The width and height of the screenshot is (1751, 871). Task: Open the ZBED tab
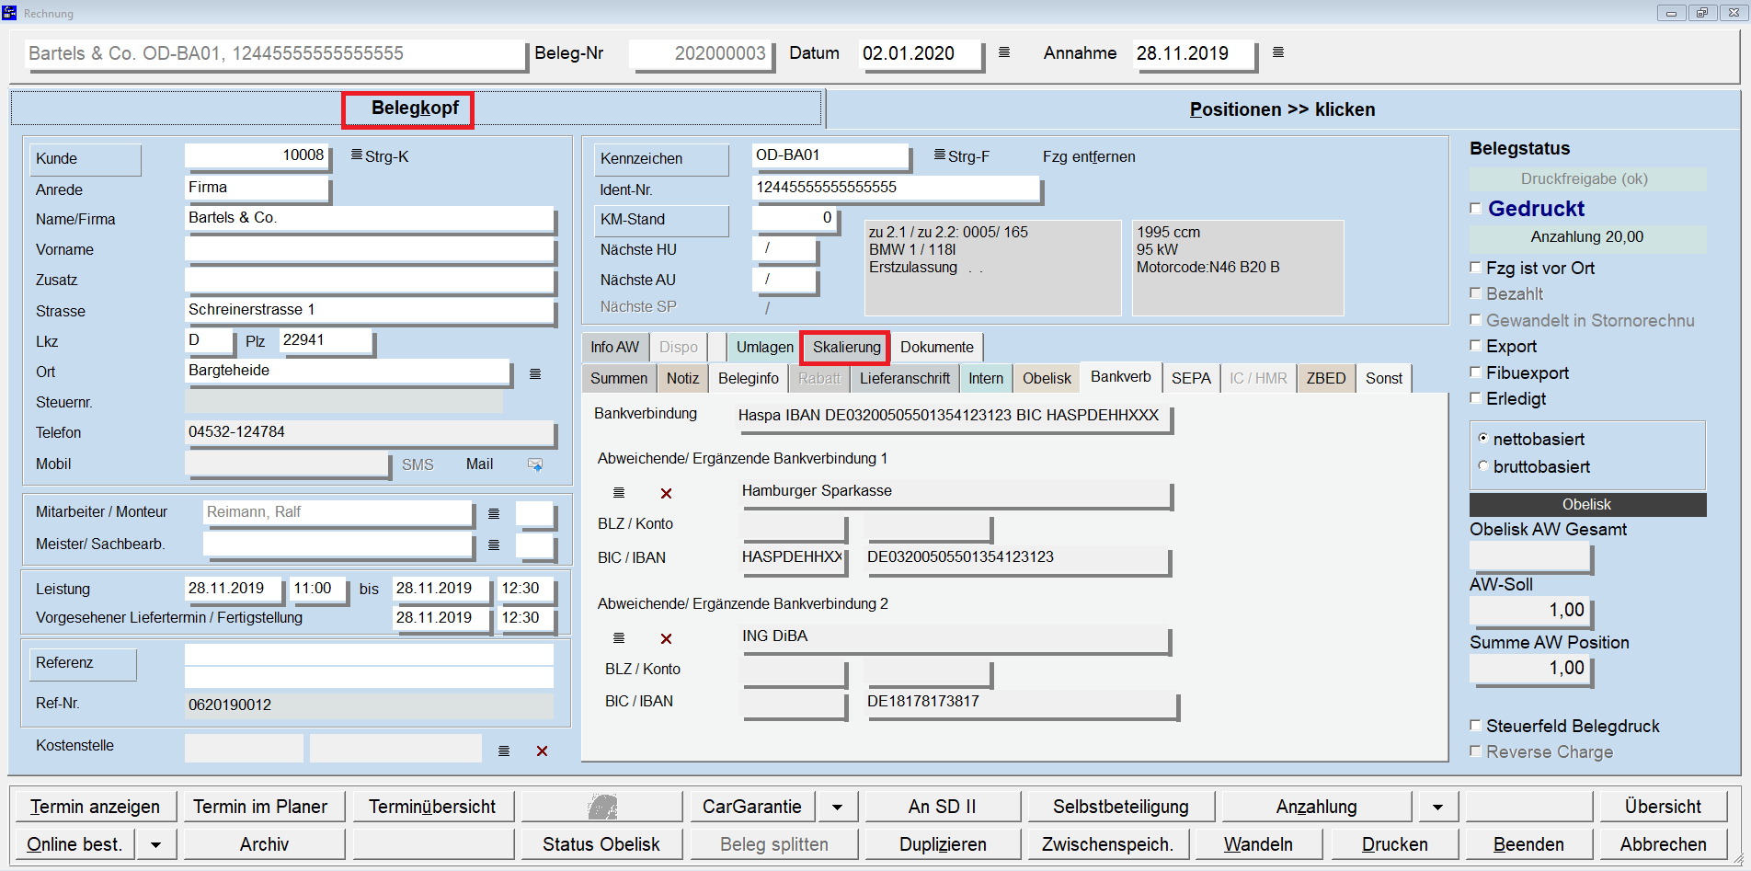(x=1326, y=378)
